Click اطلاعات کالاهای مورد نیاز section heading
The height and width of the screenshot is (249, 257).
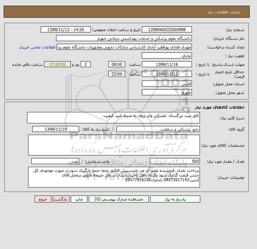pos(220,107)
